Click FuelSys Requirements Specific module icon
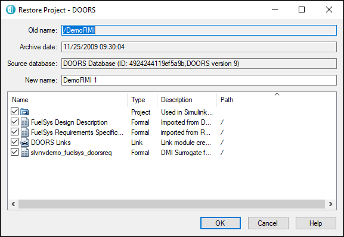Image resolution: width=344 pixels, height=237 pixels. (x=24, y=132)
